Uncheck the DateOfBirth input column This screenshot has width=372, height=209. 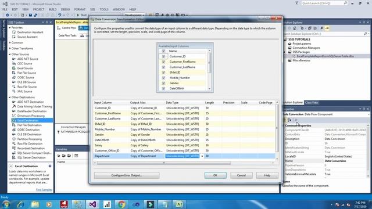(163, 89)
